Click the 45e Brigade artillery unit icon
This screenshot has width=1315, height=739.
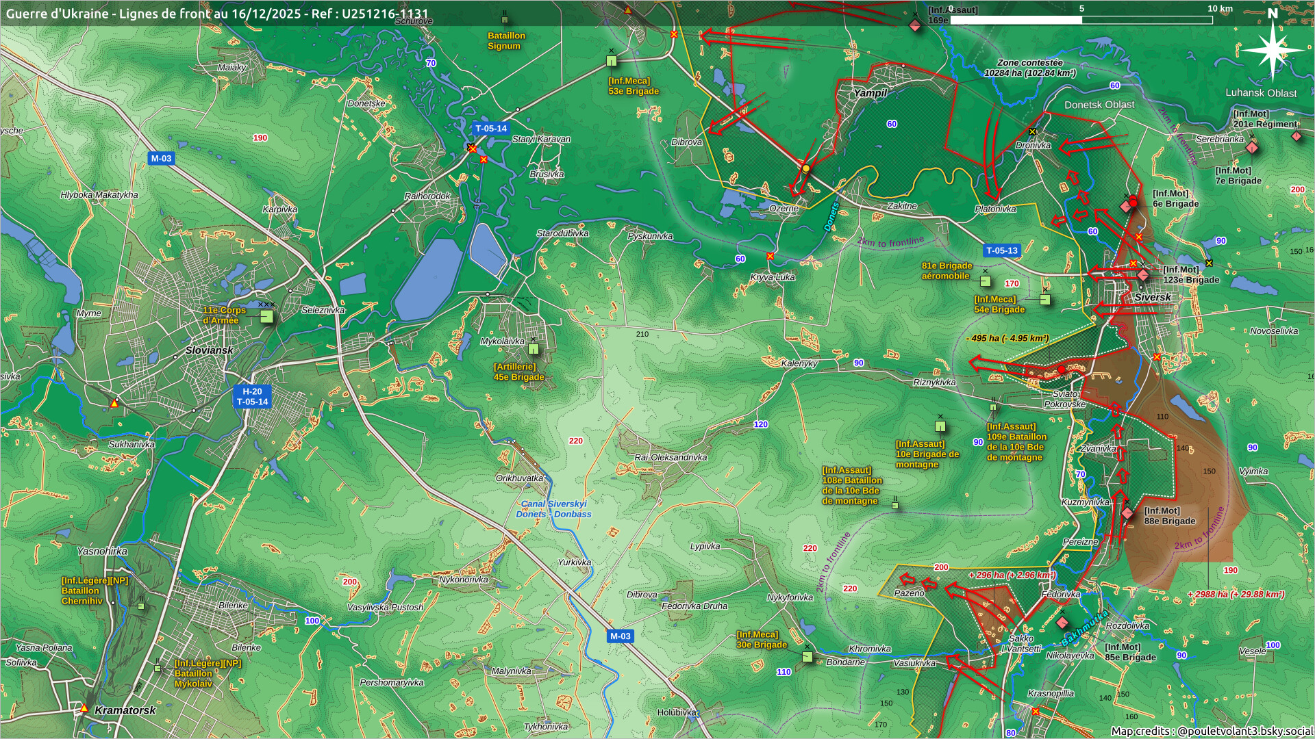[534, 350]
